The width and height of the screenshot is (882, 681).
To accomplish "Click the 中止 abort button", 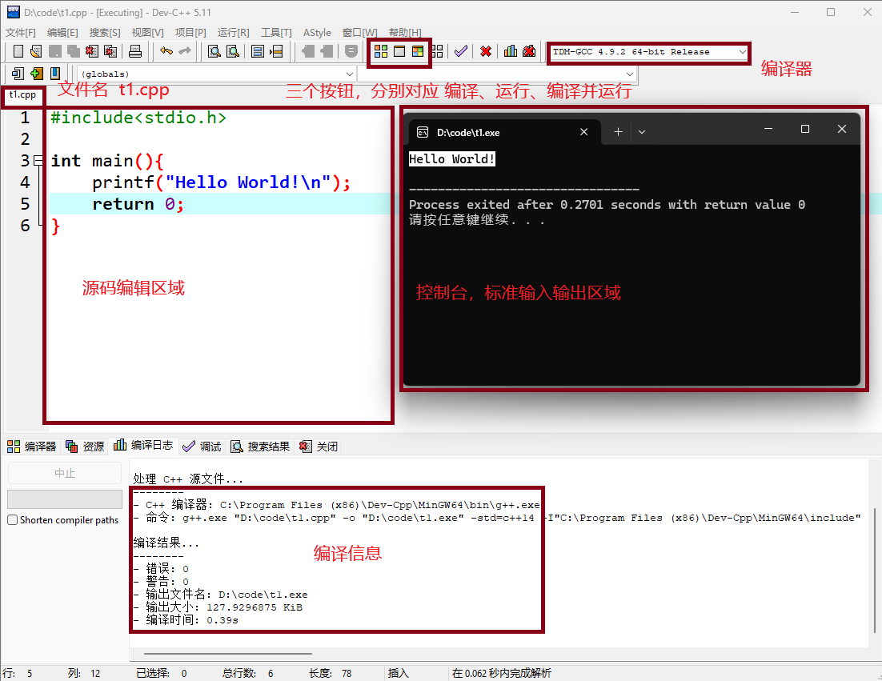I will 65,473.
